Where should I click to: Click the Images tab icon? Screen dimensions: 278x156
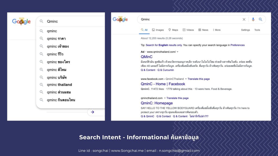coord(153,30)
